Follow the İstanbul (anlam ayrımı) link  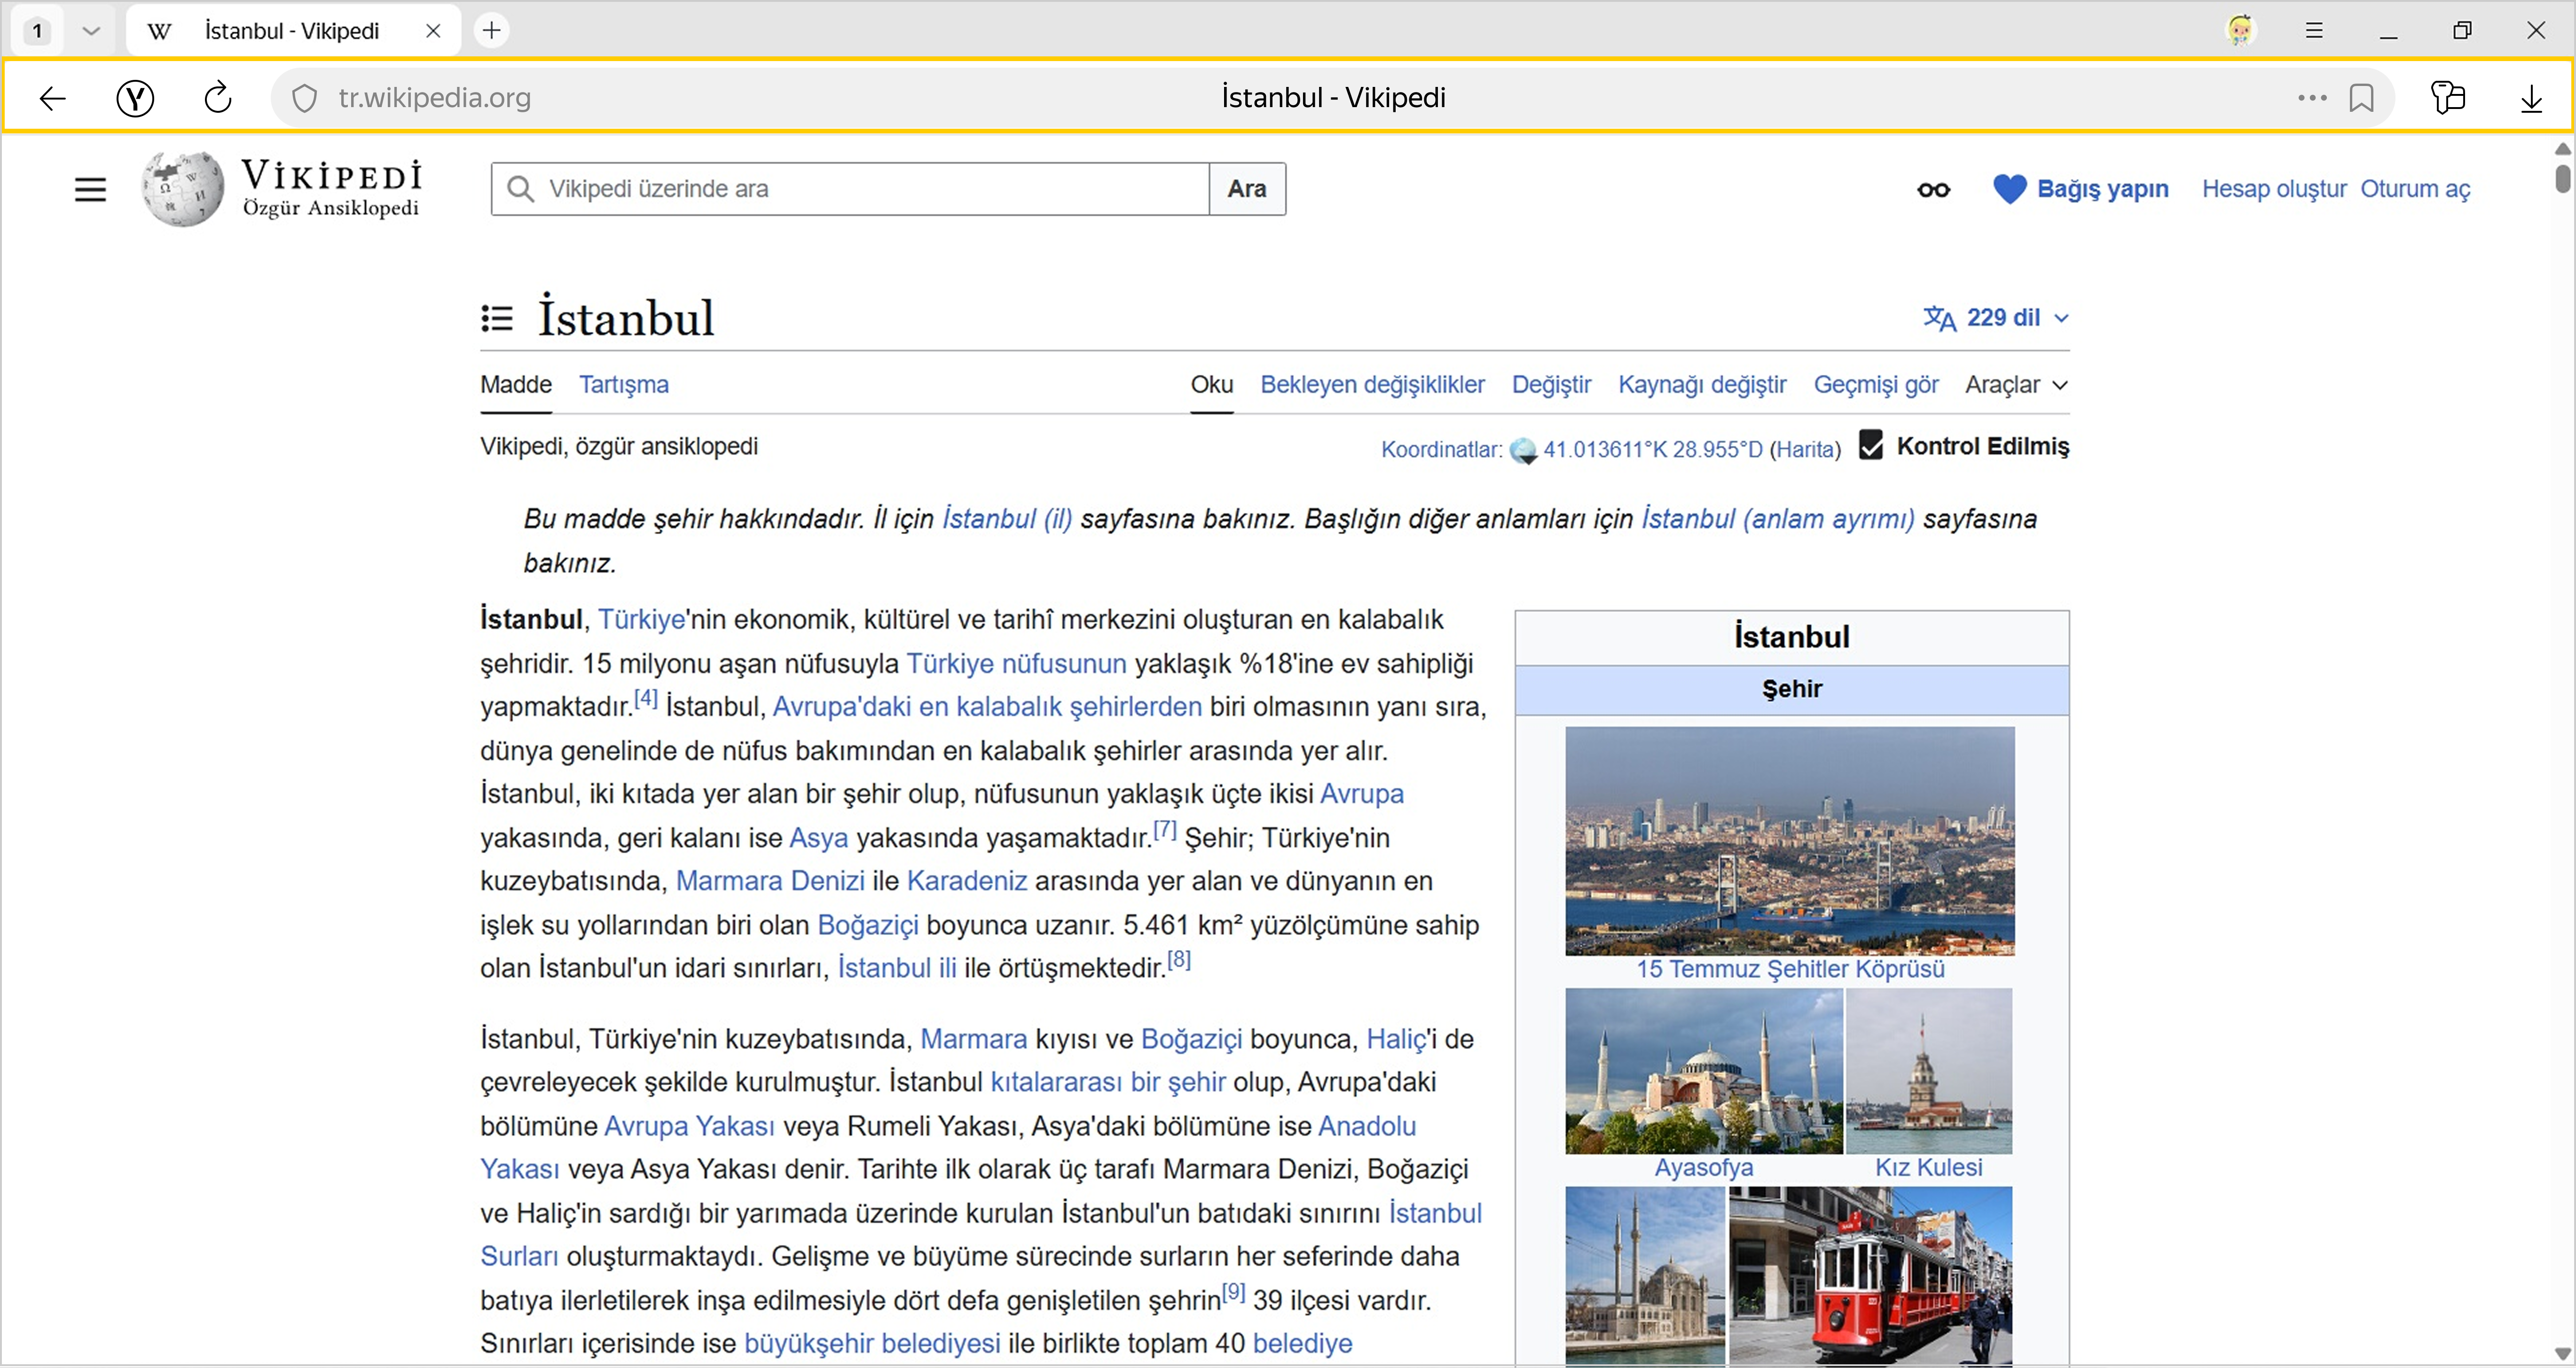[x=1778, y=519]
